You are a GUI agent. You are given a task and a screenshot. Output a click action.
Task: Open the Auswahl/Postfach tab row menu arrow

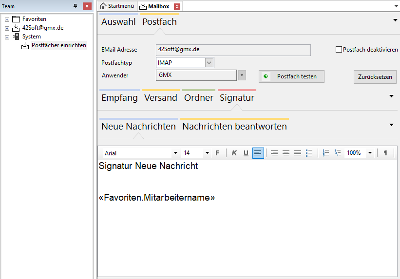[395, 20]
